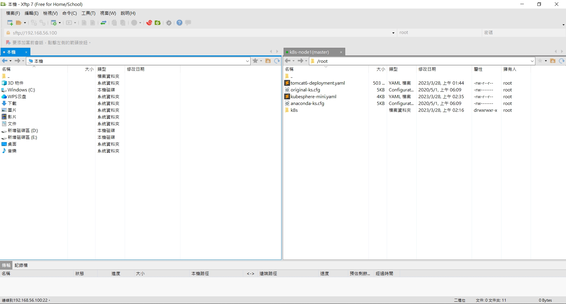Expand the Open Session dropdown arrow
Viewport: 566px width, 304px height.
25,23
